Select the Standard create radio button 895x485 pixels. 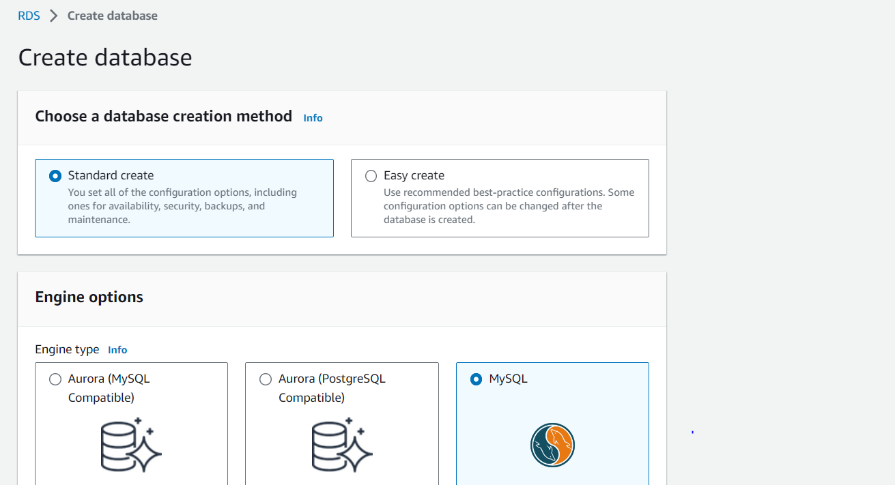55,176
